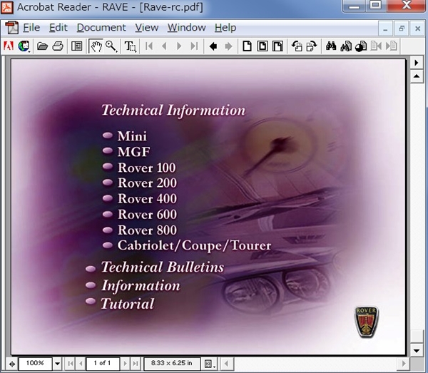
Task: Click the status bar Last Page button
Action: 136,364
